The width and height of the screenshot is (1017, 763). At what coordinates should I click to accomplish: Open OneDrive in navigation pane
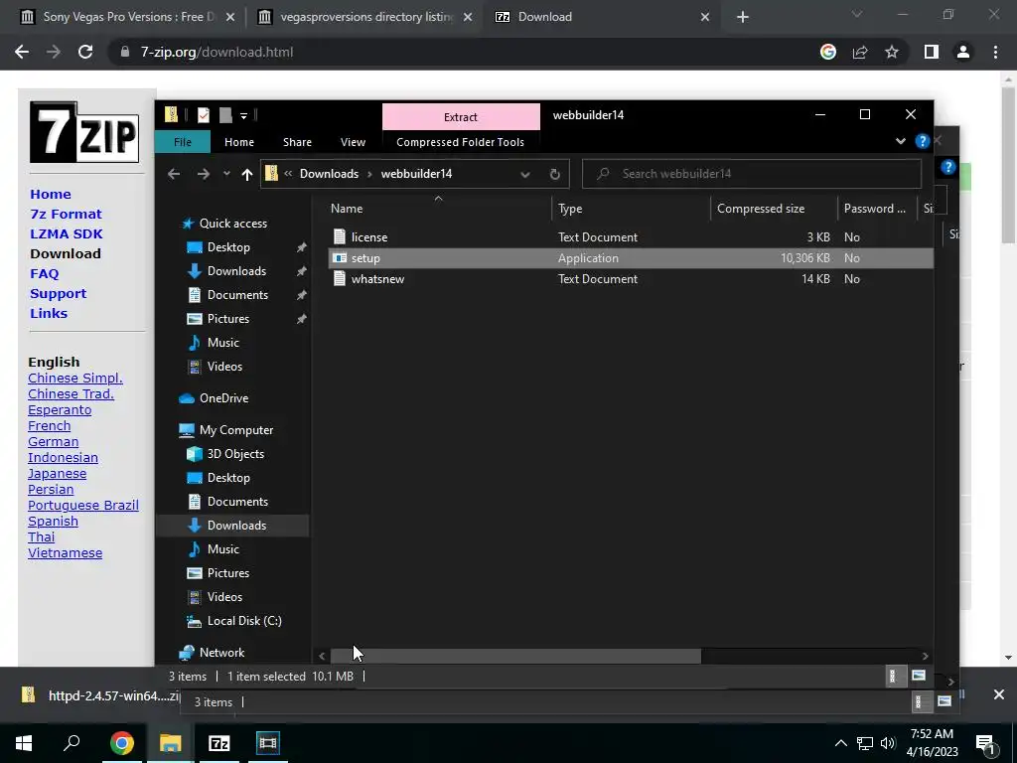tap(223, 398)
